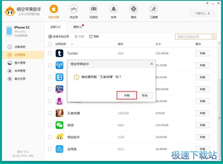The image size is (223, 164).
Task: Confirm uninstall (卸载) in the dialog
Action: pos(127,95)
